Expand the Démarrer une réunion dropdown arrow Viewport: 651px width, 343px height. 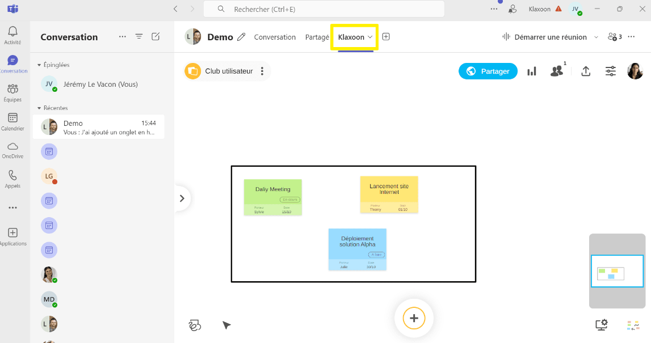(596, 37)
